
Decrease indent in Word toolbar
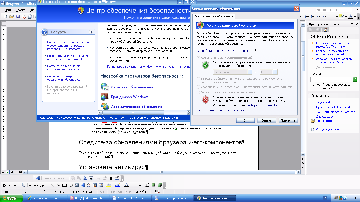click(319, 17)
